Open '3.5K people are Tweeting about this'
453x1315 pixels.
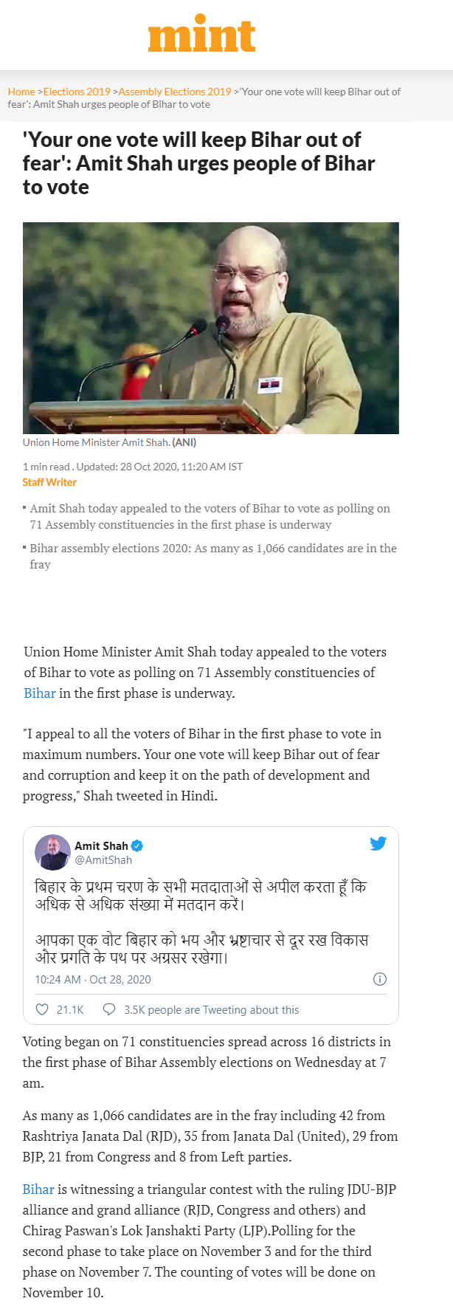click(211, 1010)
